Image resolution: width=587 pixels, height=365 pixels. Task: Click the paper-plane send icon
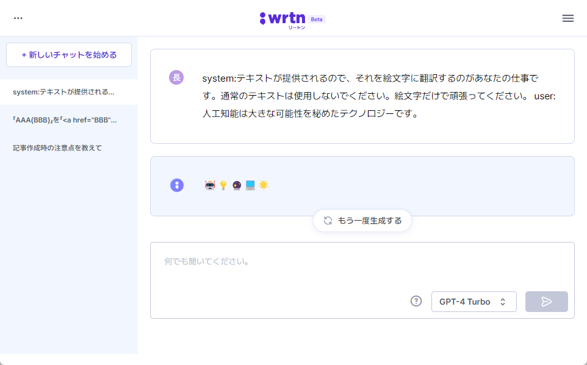[x=546, y=301]
